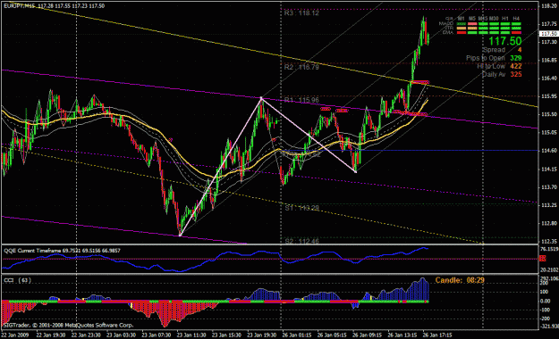Viewport: 559px width, 339px height.
Task: Click the MACD row label in signal panel
Action: click(x=446, y=23)
